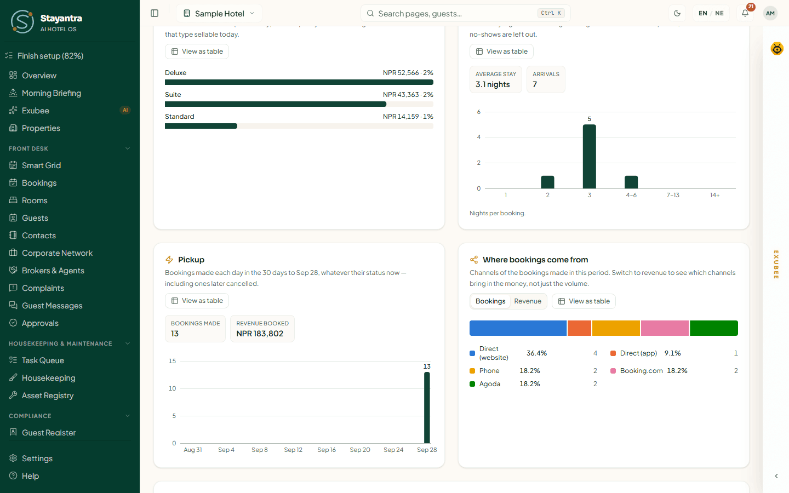Open Properties page
Viewport: 789px width, 493px height.
pyautogui.click(x=70, y=128)
